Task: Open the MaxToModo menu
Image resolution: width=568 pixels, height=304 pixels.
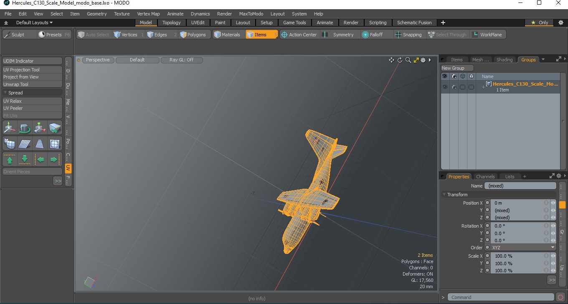Action: click(x=251, y=14)
